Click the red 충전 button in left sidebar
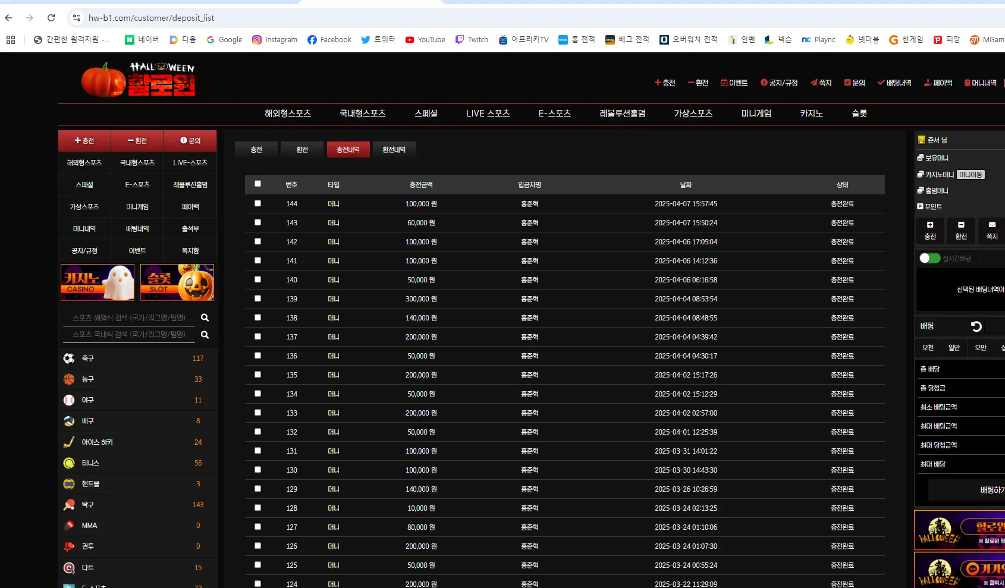The image size is (1005, 588). click(x=84, y=141)
